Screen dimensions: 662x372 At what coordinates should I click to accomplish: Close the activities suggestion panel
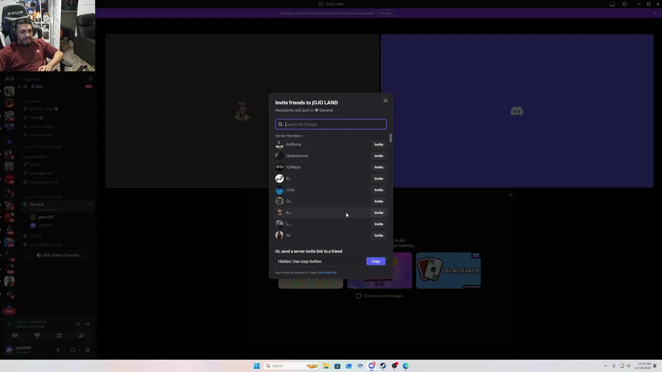(x=510, y=195)
